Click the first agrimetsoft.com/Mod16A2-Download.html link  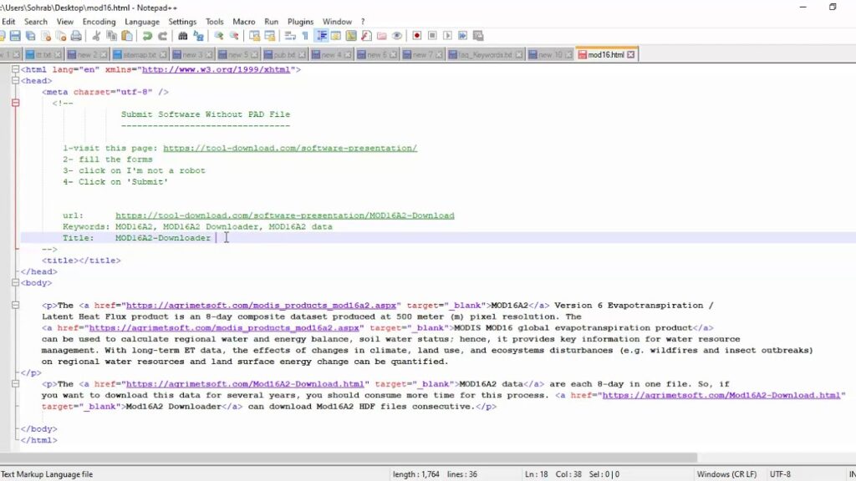(245, 384)
